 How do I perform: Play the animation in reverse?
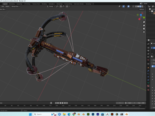(x=60, y=103)
